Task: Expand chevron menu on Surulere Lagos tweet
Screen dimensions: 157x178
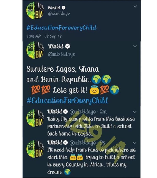Action: [135, 46]
